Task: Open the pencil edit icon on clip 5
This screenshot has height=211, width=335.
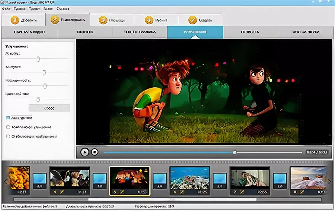Action: pos(122,192)
